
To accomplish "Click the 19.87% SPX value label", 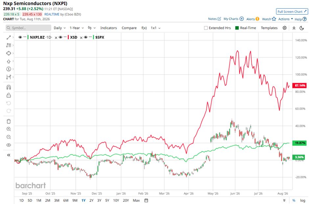I will [299, 143].
